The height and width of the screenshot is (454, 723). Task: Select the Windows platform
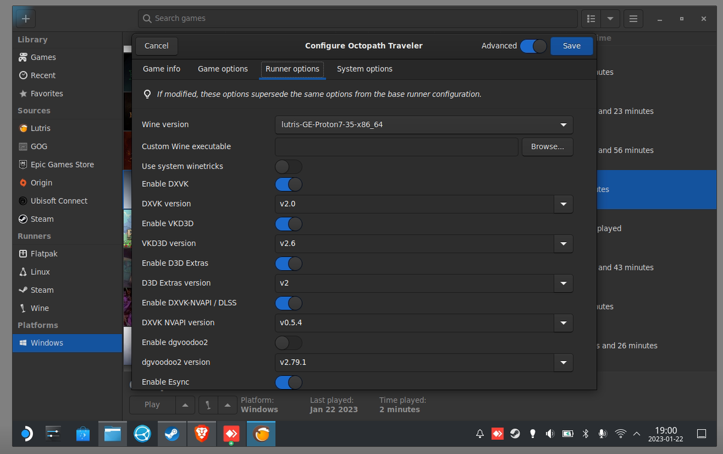[x=67, y=343]
